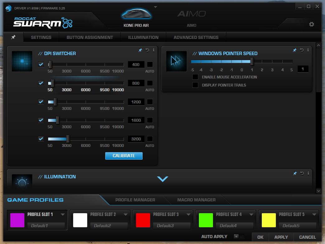Click the 1600 DPI slider handle
The height and width of the screenshot is (244, 325).
click(58, 120)
